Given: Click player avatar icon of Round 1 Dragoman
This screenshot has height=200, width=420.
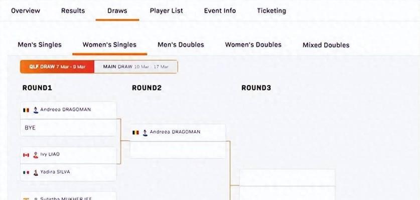Looking at the screenshot, I should [36, 110].
